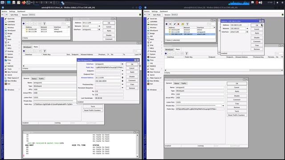The height and width of the screenshot is (160, 285).
Task: Open CAPsMAN in the right WinBox sidebar
Action: point(154,22)
